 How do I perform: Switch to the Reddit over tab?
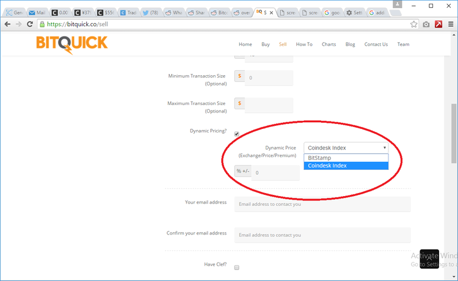click(x=242, y=13)
